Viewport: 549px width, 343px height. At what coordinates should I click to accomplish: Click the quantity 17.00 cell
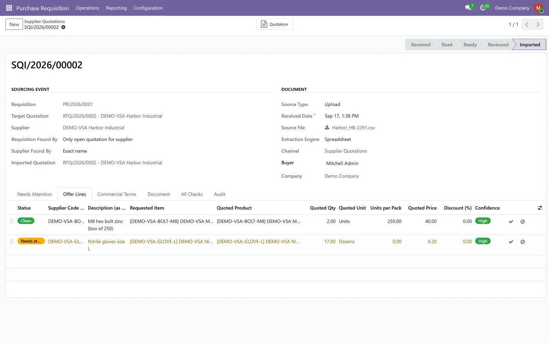pyautogui.click(x=330, y=242)
